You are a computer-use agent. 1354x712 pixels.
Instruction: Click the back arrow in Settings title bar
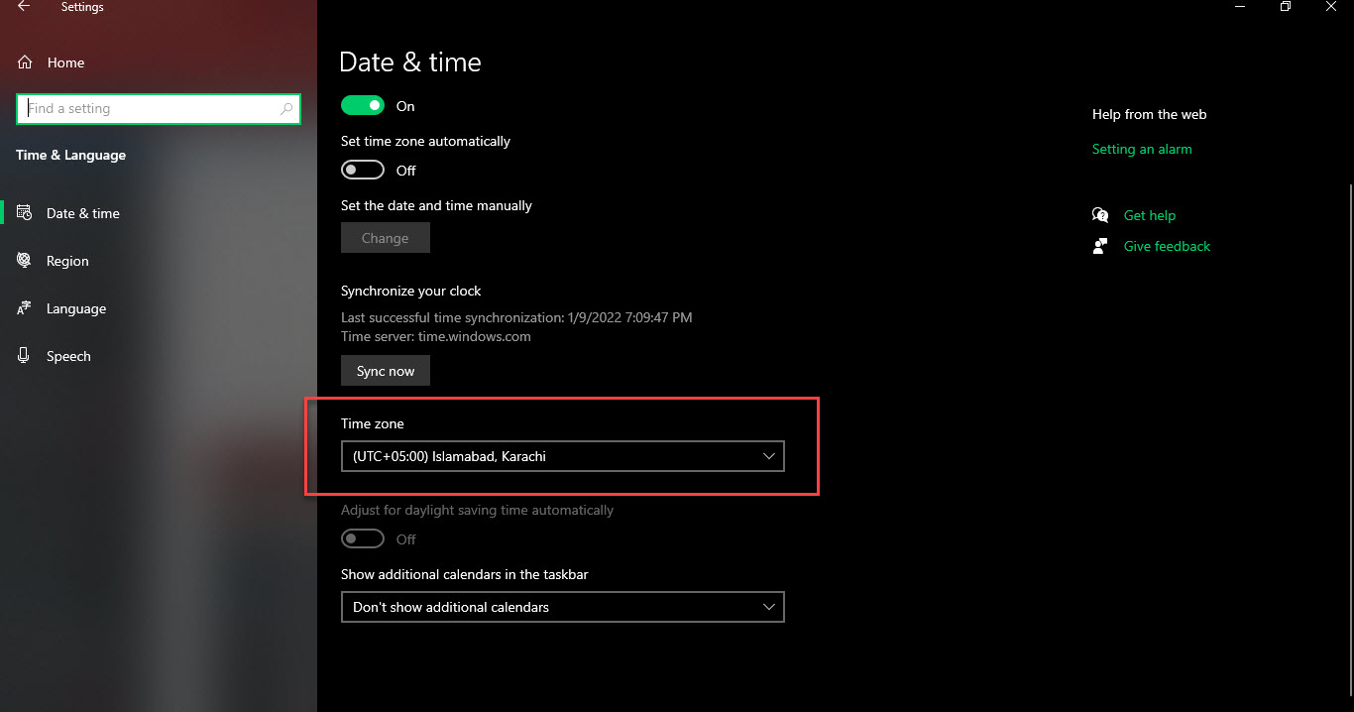[24, 7]
